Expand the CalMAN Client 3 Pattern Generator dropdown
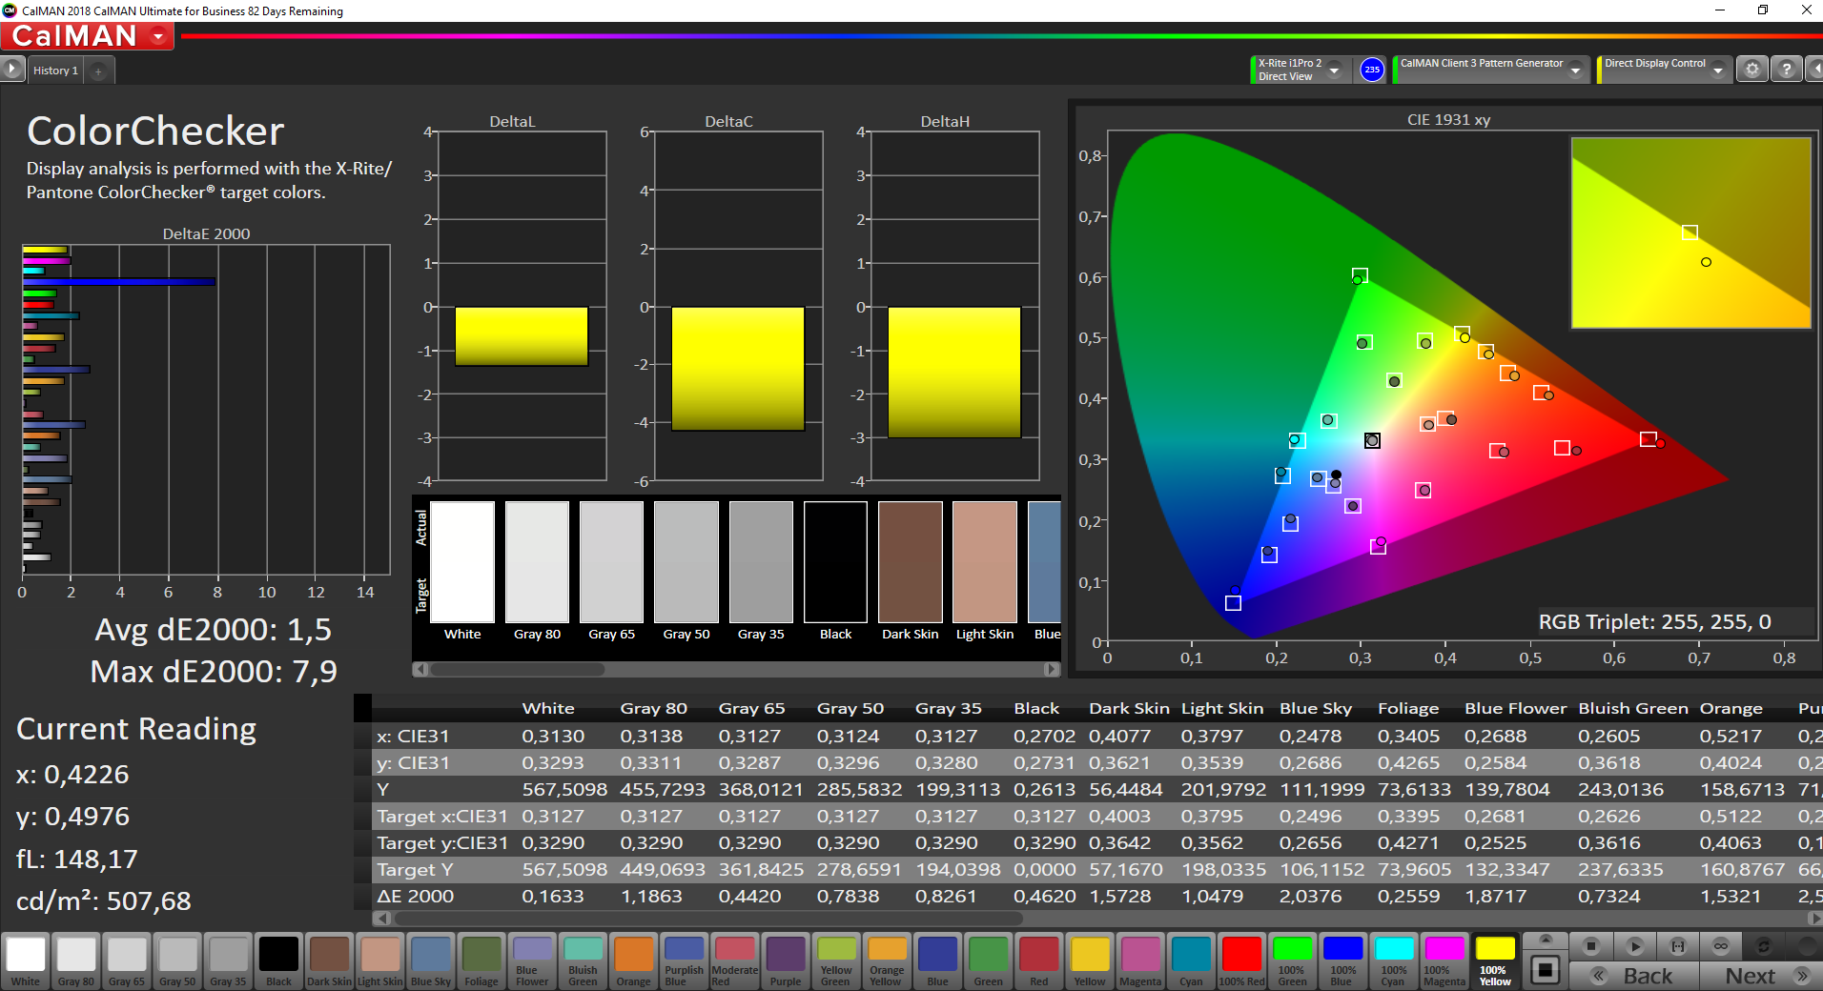This screenshot has width=1823, height=991. point(1575,70)
